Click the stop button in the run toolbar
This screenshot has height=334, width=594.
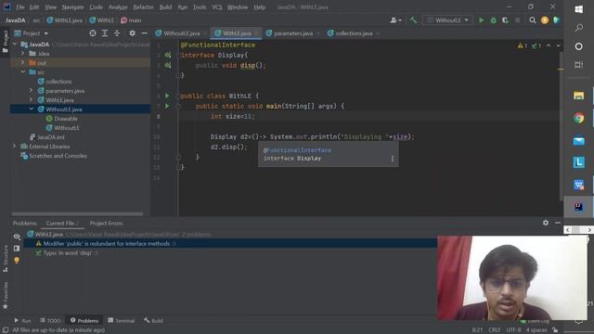click(x=518, y=20)
